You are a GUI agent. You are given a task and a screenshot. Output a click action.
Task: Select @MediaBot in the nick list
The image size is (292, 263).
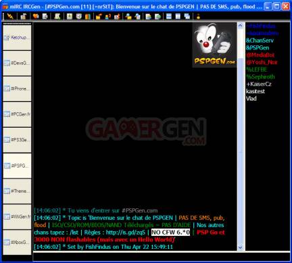(x=260, y=55)
